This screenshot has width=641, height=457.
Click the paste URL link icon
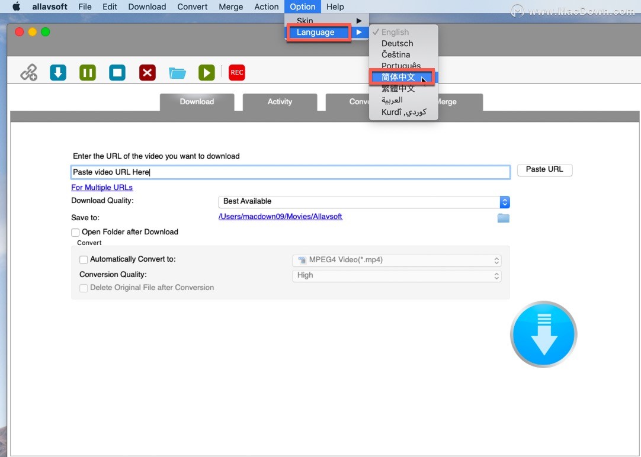pyautogui.click(x=28, y=73)
